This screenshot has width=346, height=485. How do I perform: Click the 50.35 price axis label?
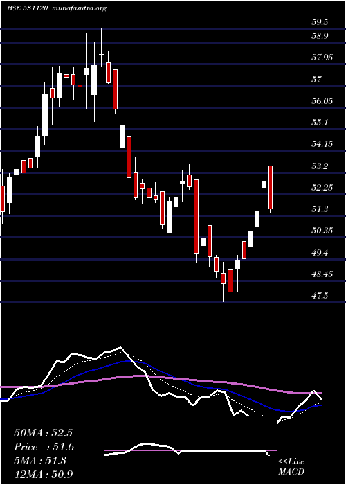[322, 231]
